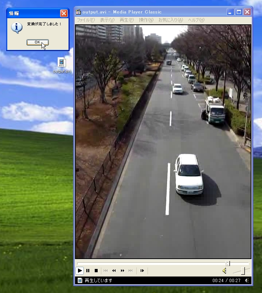Open the 操作(N) menu

tap(146, 20)
